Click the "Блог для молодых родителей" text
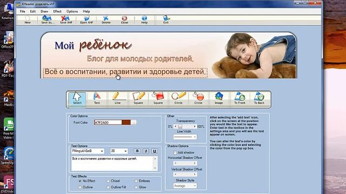This screenshot has width=346, height=194. (x=140, y=59)
